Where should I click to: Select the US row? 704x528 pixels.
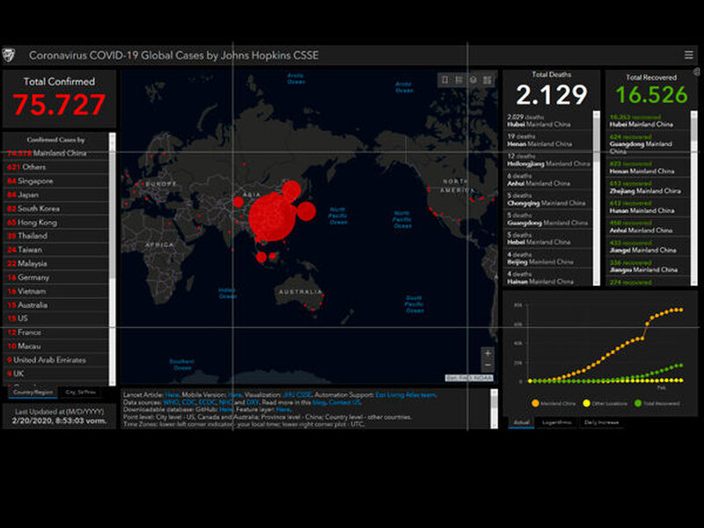[55, 319]
